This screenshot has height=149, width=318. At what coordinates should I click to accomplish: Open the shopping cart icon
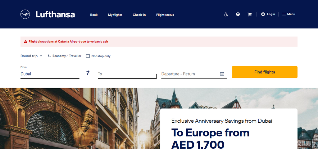pyautogui.click(x=250, y=14)
